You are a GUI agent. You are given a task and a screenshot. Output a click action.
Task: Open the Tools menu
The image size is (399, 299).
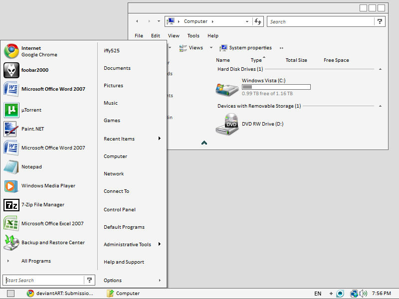click(194, 36)
